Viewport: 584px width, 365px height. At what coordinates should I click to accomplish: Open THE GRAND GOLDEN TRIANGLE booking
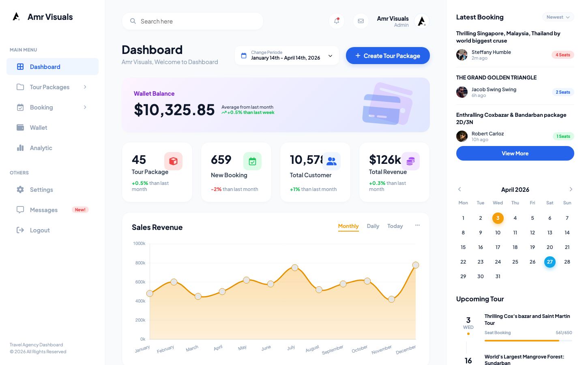pyautogui.click(x=496, y=77)
